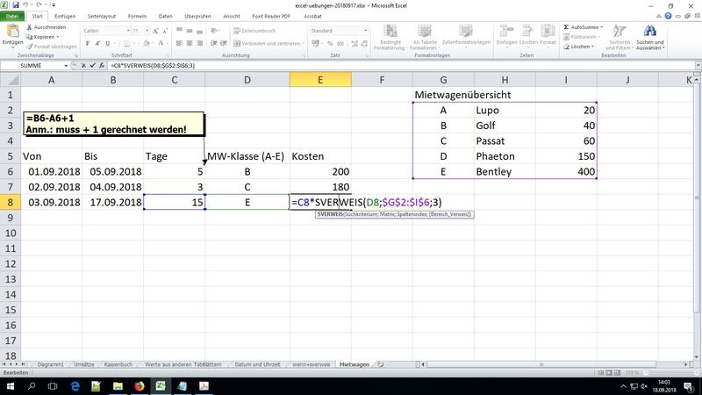Open Suchen und Auswählen binoculars
Image resolution: width=702 pixels, height=395 pixels.
click(x=650, y=35)
